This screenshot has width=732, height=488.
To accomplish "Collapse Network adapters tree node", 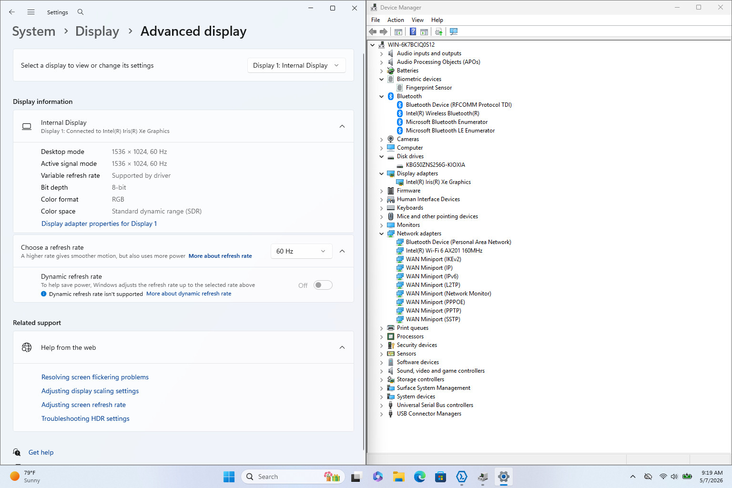I will [x=381, y=234].
